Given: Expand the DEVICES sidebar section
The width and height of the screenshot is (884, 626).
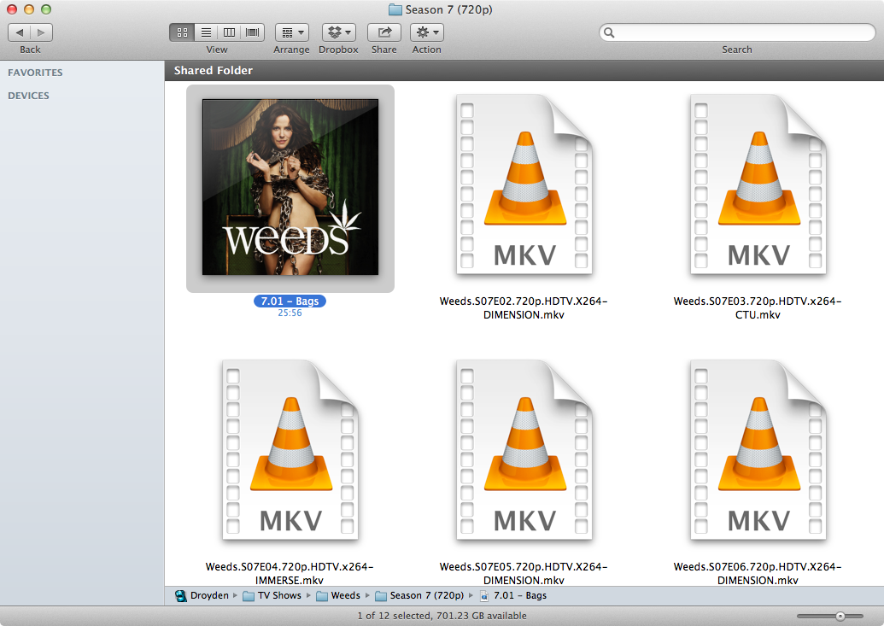Looking at the screenshot, I should tap(28, 96).
